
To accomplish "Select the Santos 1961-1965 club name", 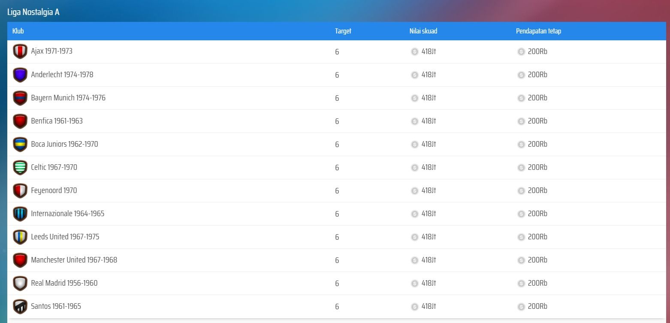I will click(56, 306).
